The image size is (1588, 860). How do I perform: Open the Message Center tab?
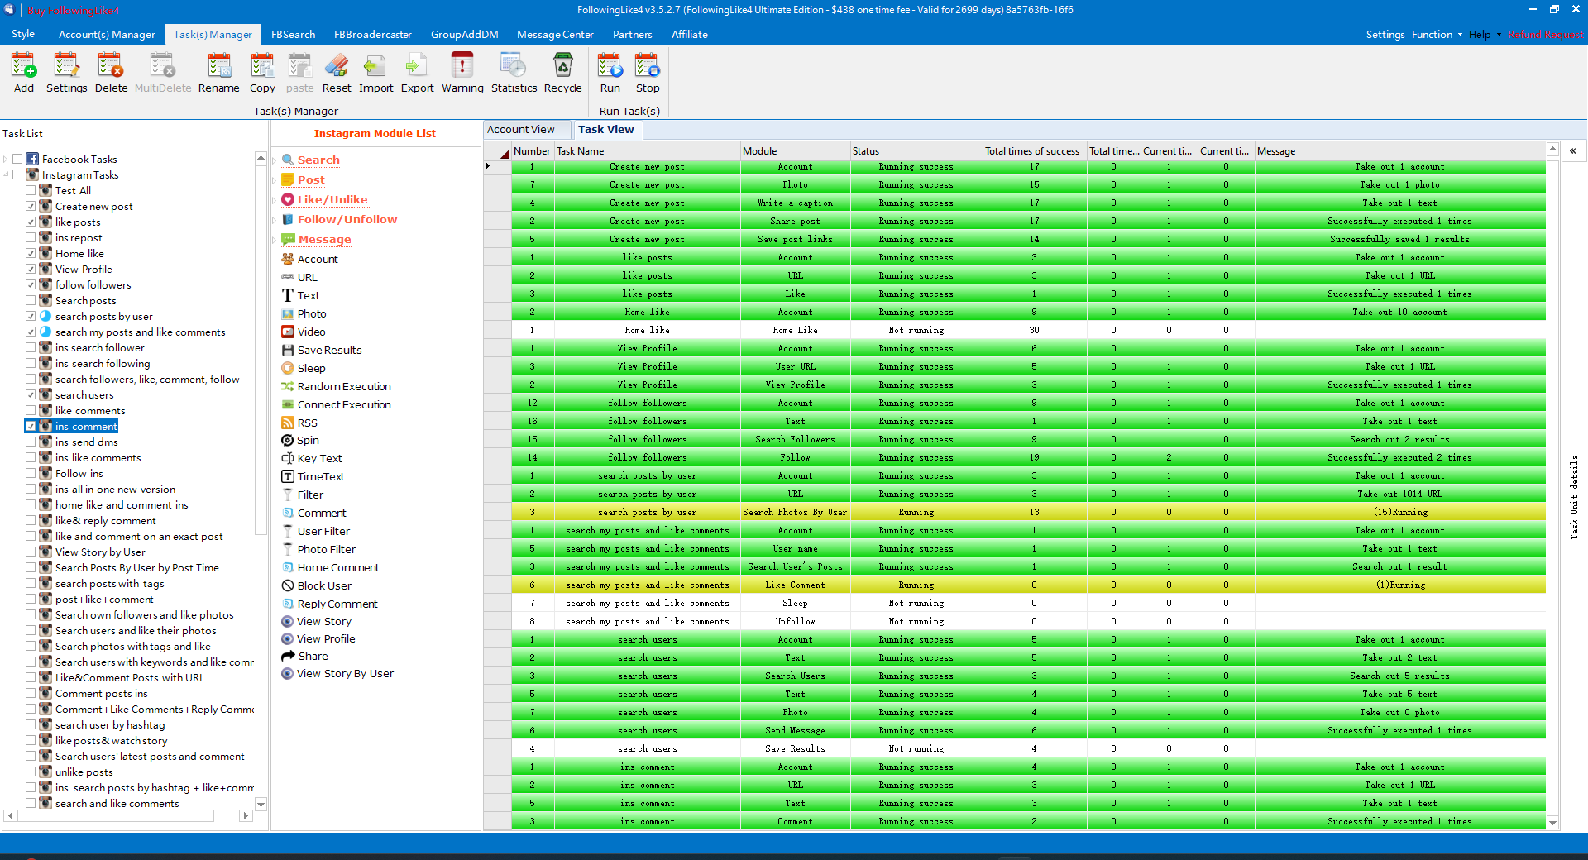(555, 34)
